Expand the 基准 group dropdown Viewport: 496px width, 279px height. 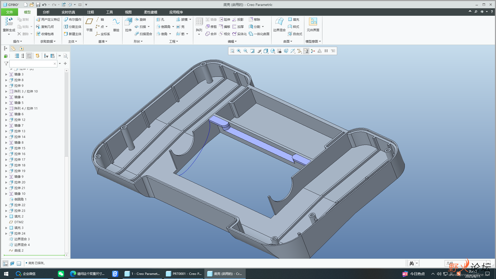pos(103,41)
